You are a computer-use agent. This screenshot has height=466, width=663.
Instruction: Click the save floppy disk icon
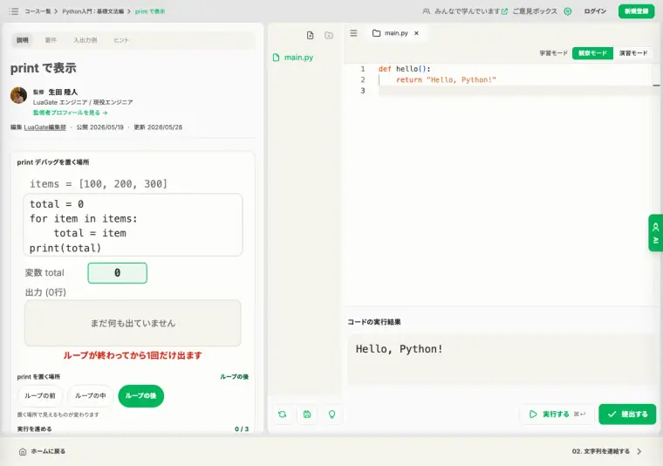[x=307, y=415]
